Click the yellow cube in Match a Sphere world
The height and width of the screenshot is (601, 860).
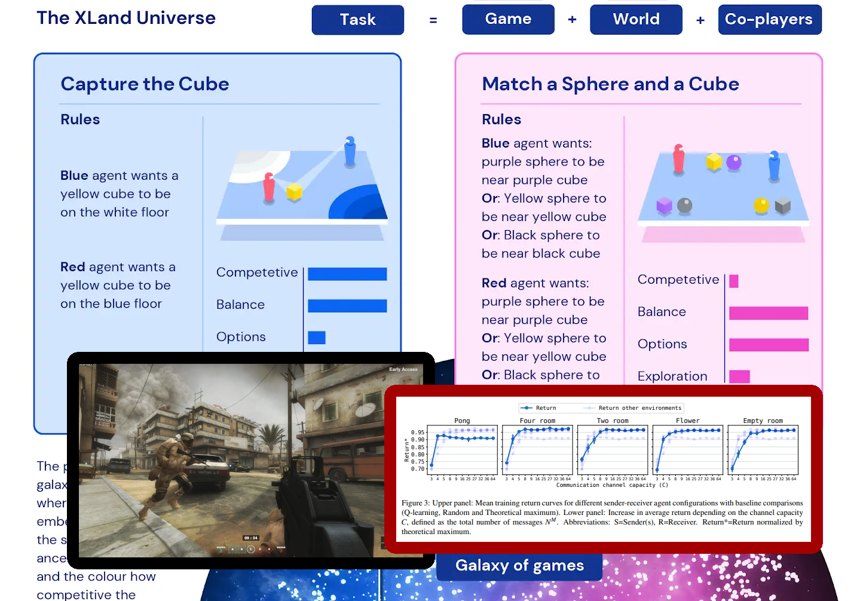point(714,162)
